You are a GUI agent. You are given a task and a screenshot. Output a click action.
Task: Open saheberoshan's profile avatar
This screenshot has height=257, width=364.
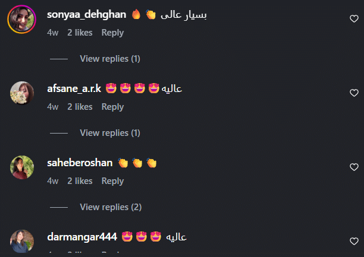click(22, 167)
